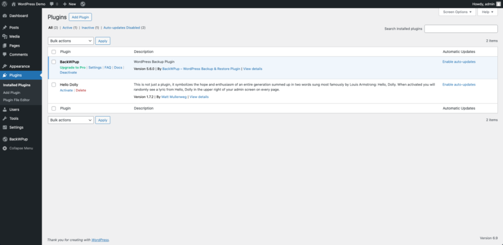Click the Version 6.9 footer text
This screenshot has height=245, width=503.
point(489,238)
